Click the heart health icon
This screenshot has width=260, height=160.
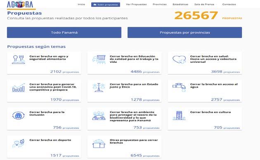pyautogui.click(x=179, y=60)
